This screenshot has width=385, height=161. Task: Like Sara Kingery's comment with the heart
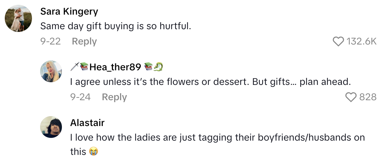click(338, 41)
